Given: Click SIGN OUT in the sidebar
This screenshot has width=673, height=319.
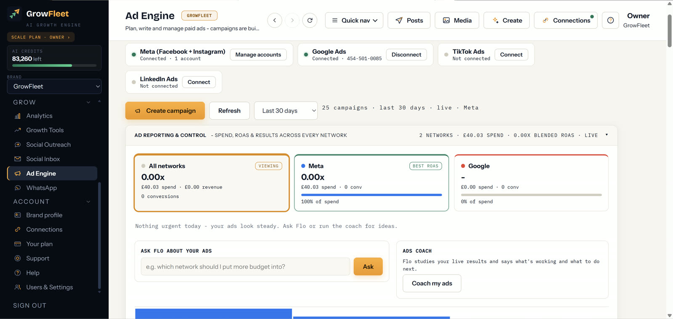Looking at the screenshot, I should 29,306.
